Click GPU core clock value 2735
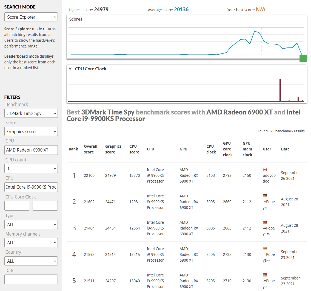 click(x=227, y=254)
